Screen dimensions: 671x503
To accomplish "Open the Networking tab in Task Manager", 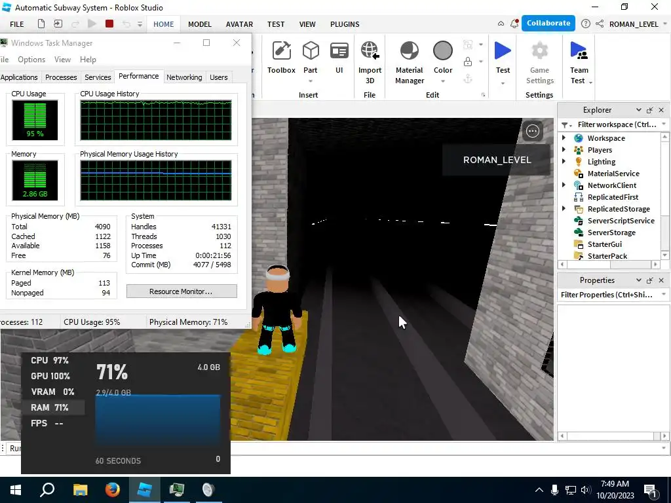I will 184,77.
